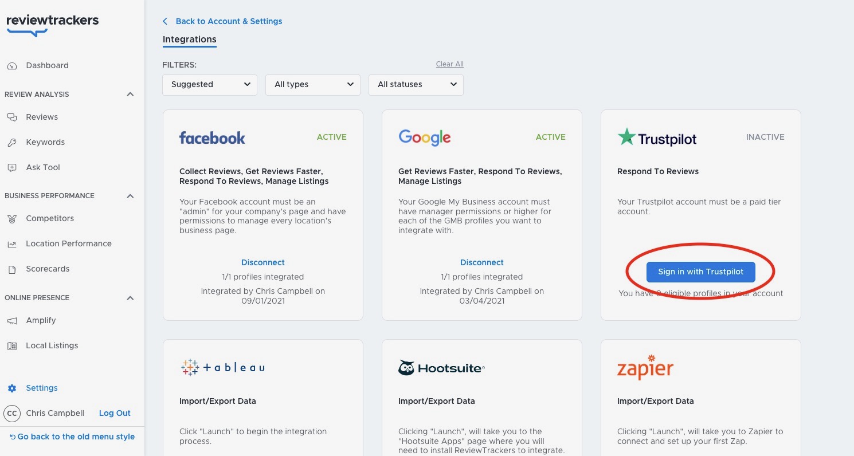Click Hootsuite's 'Import/Export Data' heading
The image size is (854, 456).
tap(437, 401)
